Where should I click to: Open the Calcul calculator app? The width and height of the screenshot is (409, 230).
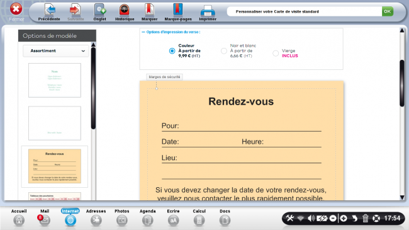point(199,221)
